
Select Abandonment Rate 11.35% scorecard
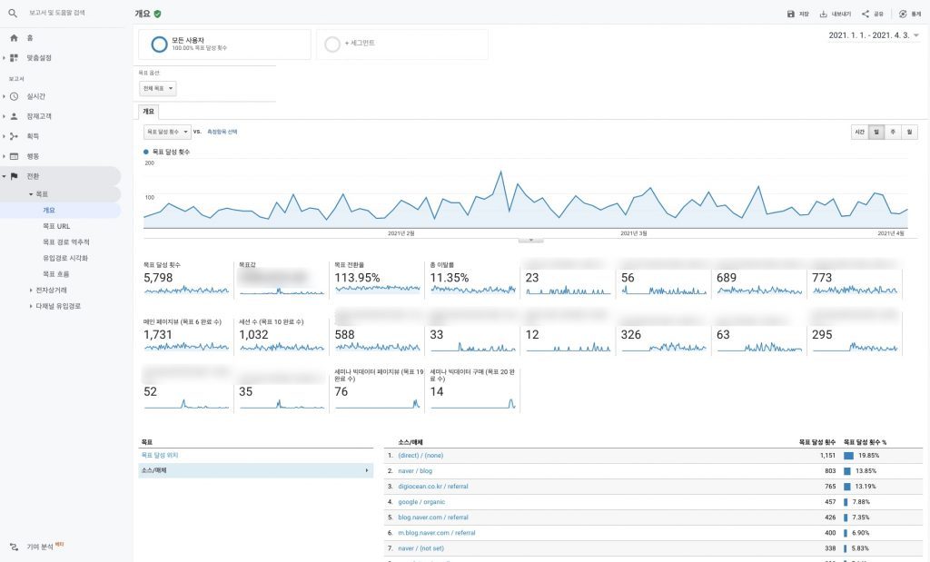click(472, 280)
